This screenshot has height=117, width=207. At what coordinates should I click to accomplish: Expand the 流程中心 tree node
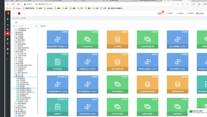15,58
